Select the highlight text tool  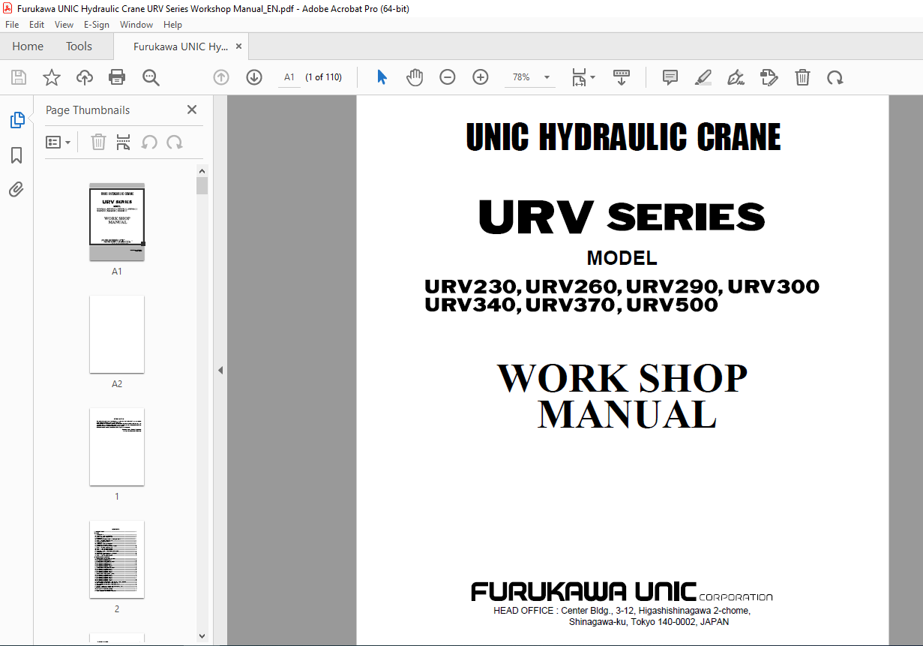tap(703, 77)
